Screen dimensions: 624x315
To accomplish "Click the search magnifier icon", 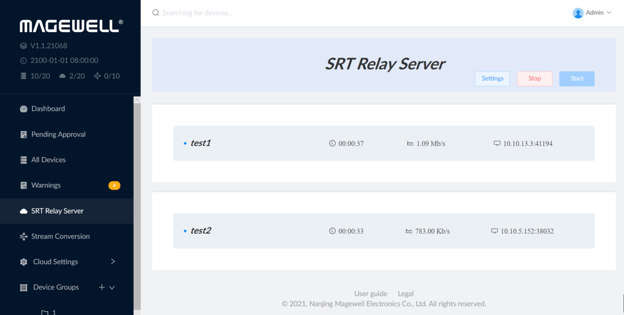I will pyautogui.click(x=156, y=13).
